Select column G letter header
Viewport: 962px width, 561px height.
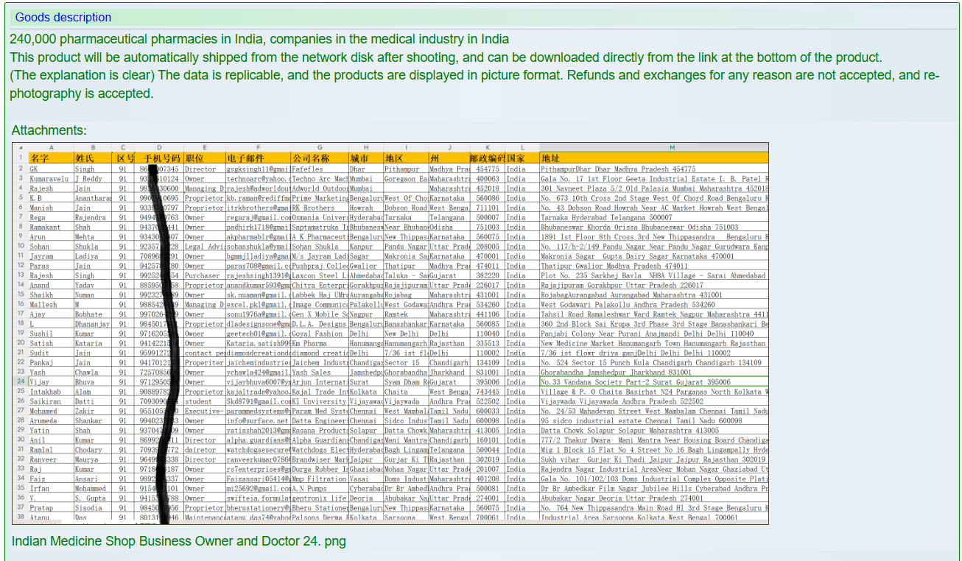click(319, 147)
